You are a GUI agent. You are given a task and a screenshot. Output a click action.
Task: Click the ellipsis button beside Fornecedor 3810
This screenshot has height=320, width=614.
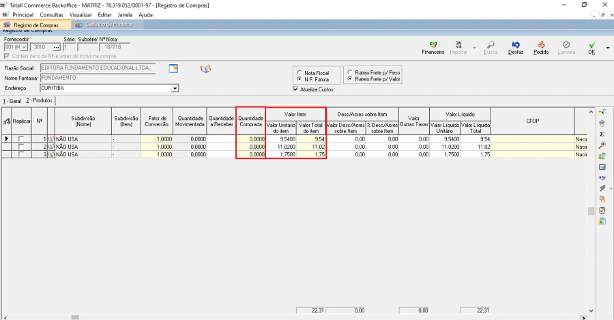click(x=57, y=47)
